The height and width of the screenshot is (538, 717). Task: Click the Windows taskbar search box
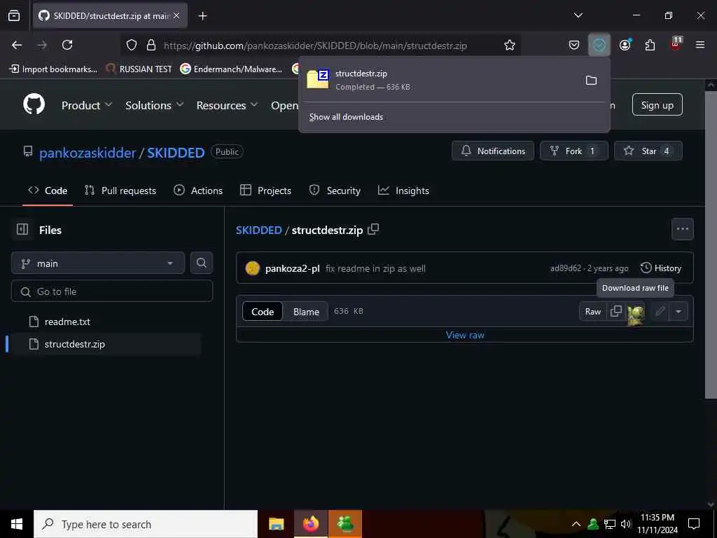point(146,524)
